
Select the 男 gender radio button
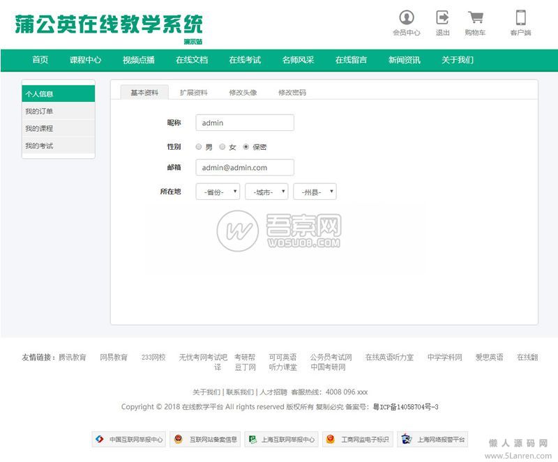[199, 147]
